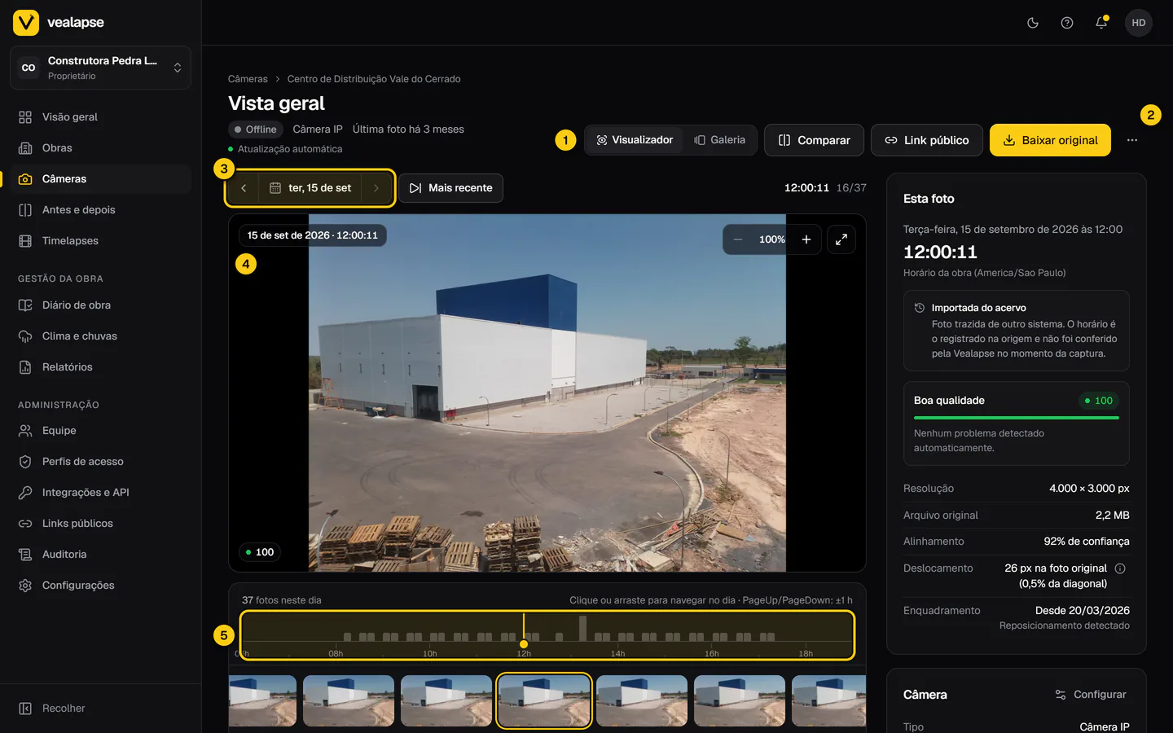Click the Vealapse logo
1173x733 pixels.
(59, 23)
